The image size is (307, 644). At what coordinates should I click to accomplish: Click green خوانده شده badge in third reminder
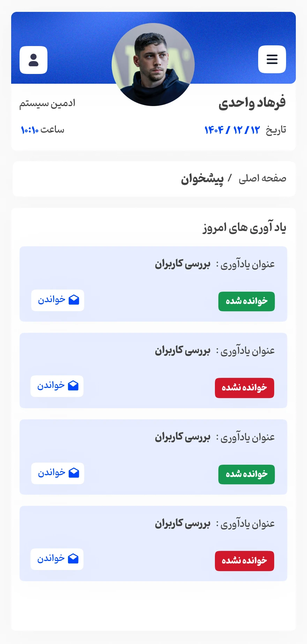tap(247, 474)
